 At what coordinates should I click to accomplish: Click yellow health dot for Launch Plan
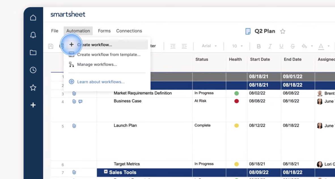236,126
